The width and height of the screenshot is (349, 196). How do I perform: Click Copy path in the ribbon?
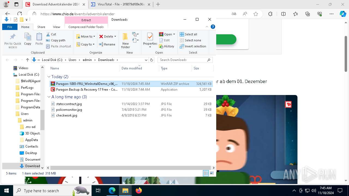coord(56,40)
